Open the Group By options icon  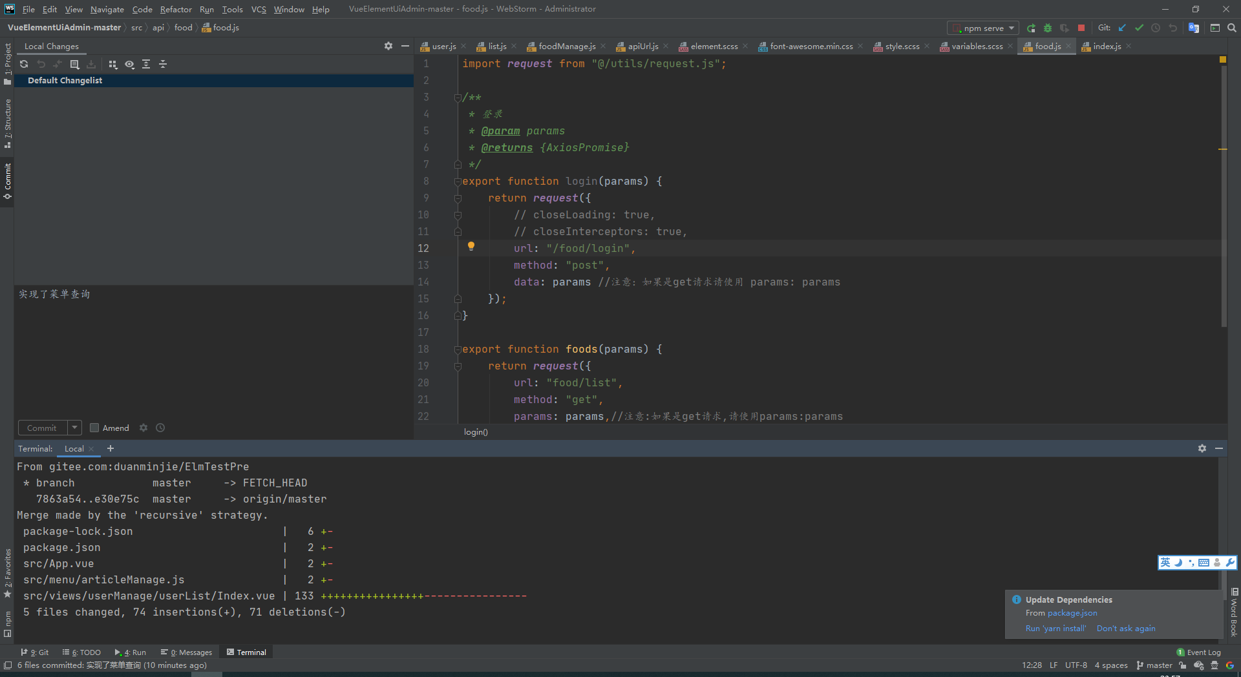pyautogui.click(x=112, y=64)
